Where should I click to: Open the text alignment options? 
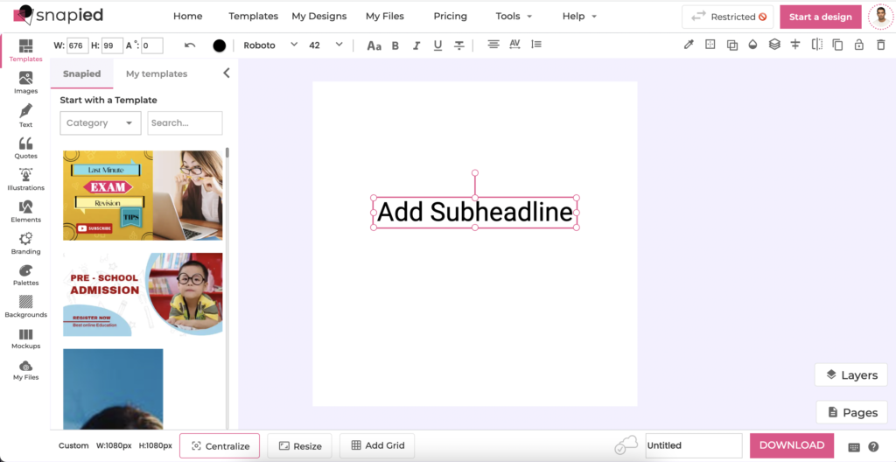493,44
